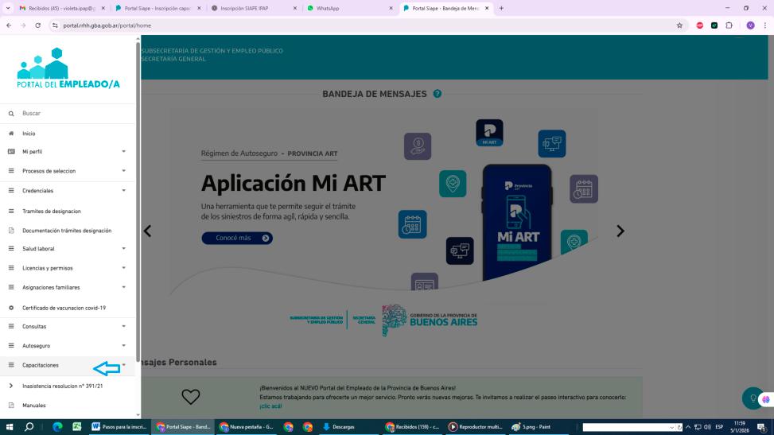Click the Inicio home icon in sidebar

(x=11, y=134)
